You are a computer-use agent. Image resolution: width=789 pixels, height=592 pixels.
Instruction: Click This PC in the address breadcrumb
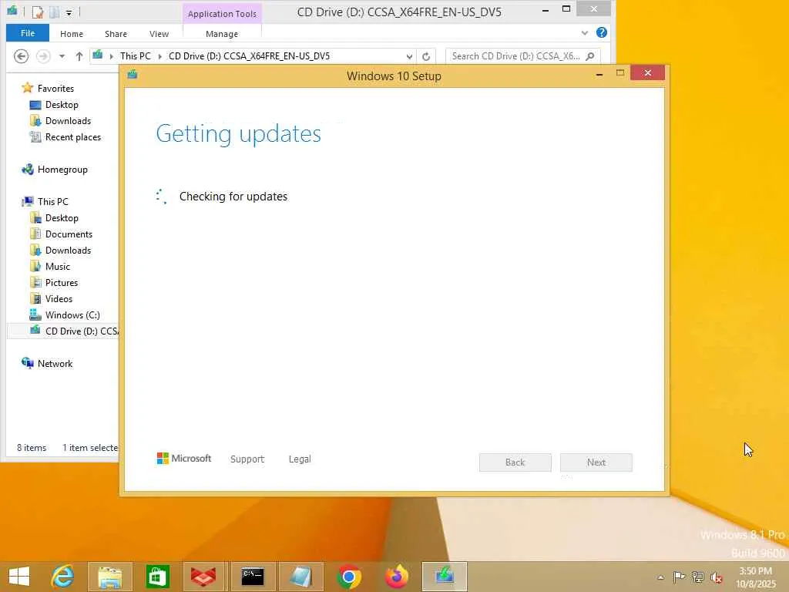coord(136,55)
